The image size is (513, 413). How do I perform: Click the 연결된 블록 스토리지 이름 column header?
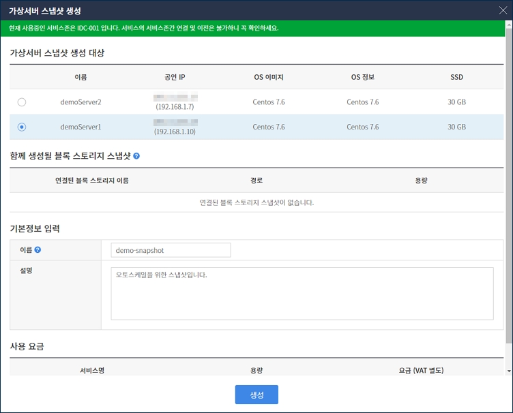tap(91, 181)
